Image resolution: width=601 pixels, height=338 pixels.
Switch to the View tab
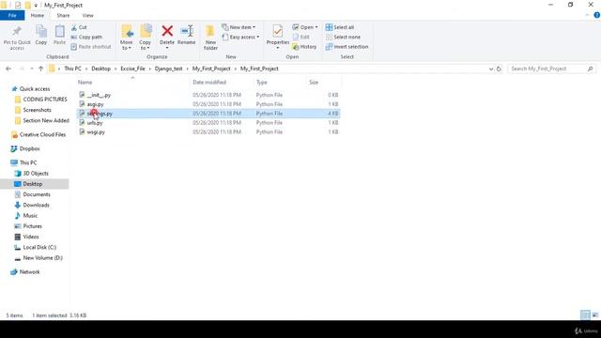point(87,15)
